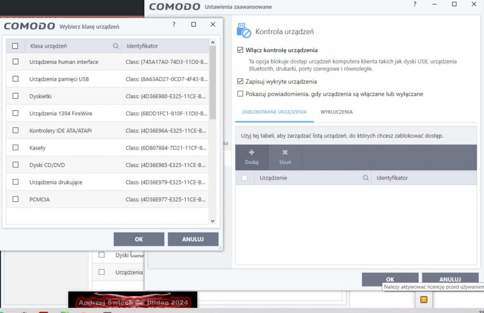Uncheck Zapisuj wykryte urządzenia
The height and width of the screenshot is (313, 484).
click(x=240, y=81)
